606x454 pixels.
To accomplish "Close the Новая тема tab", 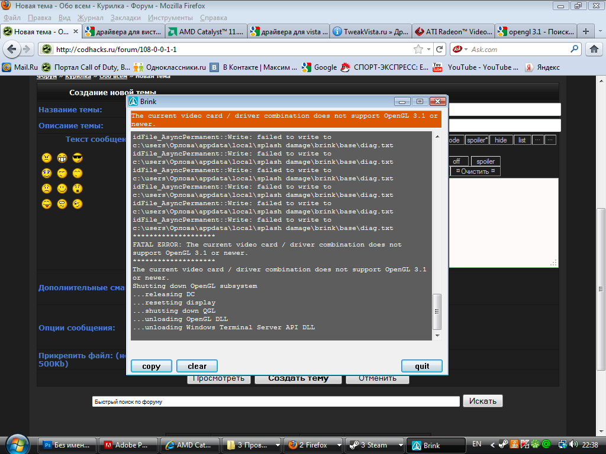I will (x=76, y=32).
